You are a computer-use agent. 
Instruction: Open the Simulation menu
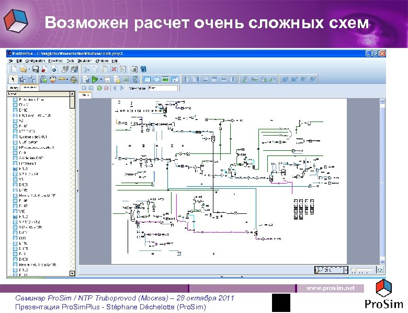85,61
